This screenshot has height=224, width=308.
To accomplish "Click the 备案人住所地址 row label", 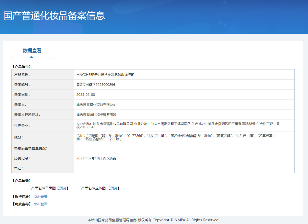I will click(x=27, y=114).
